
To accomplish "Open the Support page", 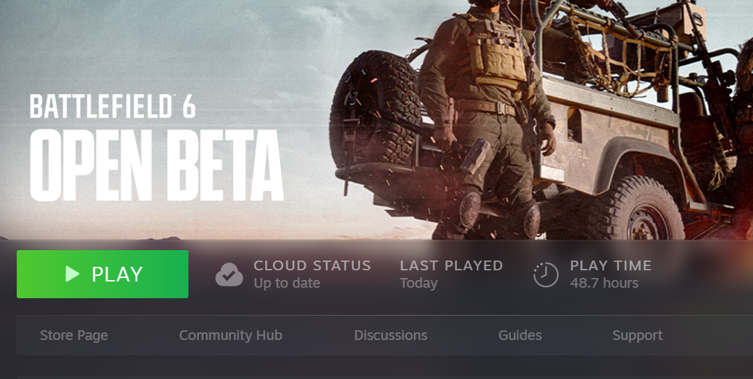I will (637, 335).
